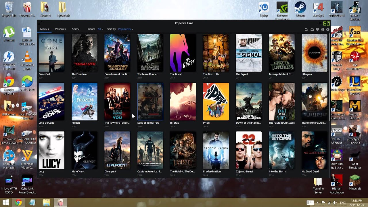Open the Gone Girl poster
Image resolution: width=368 pixels, height=207 pixels.
point(51,53)
